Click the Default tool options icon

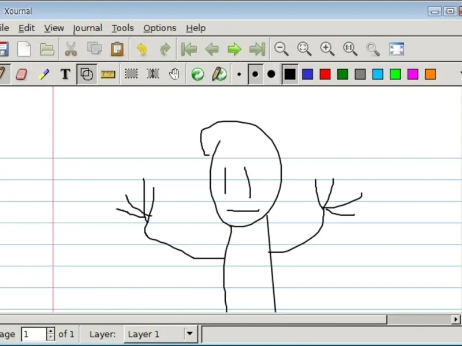(x=198, y=74)
